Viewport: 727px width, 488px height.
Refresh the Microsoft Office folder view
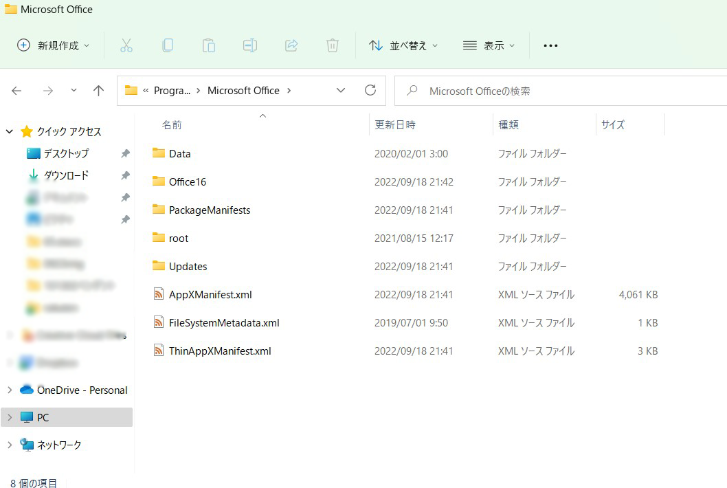tap(370, 91)
